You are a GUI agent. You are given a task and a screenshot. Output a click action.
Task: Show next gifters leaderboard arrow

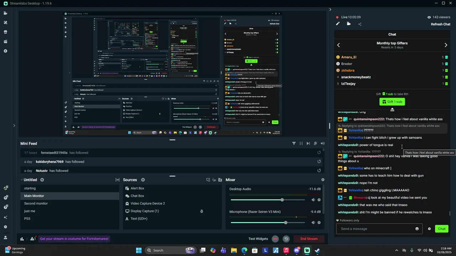click(x=446, y=45)
